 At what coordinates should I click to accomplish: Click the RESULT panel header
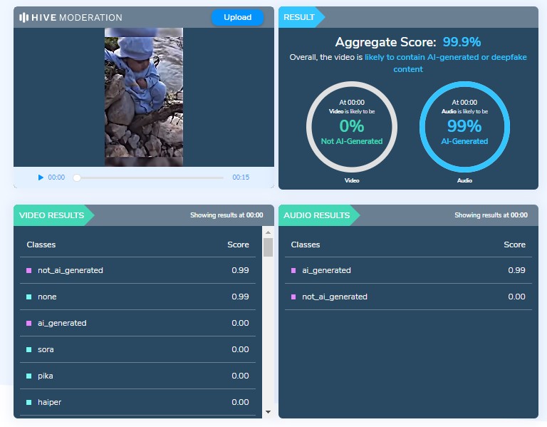(299, 17)
